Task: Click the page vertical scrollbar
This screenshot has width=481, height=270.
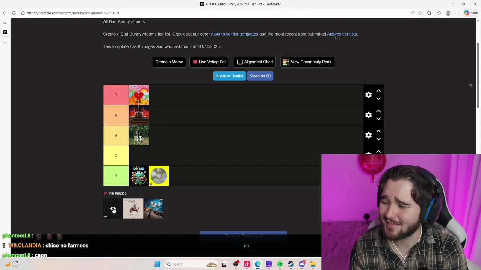Action: 478,75
